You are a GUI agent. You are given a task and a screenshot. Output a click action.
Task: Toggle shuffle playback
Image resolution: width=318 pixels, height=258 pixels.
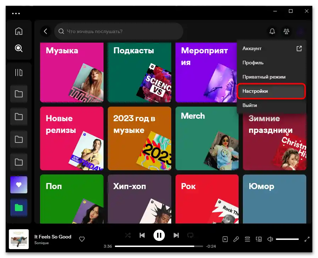(128, 235)
